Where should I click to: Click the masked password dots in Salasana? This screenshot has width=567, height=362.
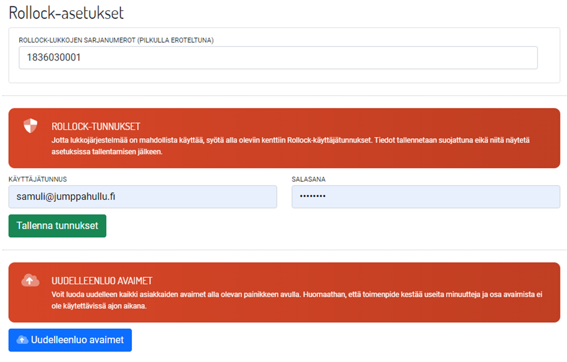coord(312,196)
